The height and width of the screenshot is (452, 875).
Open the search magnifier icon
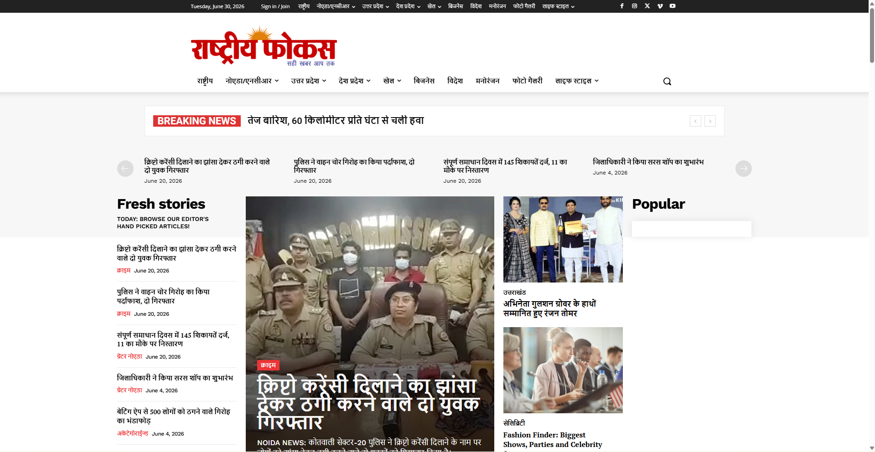tap(667, 81)
